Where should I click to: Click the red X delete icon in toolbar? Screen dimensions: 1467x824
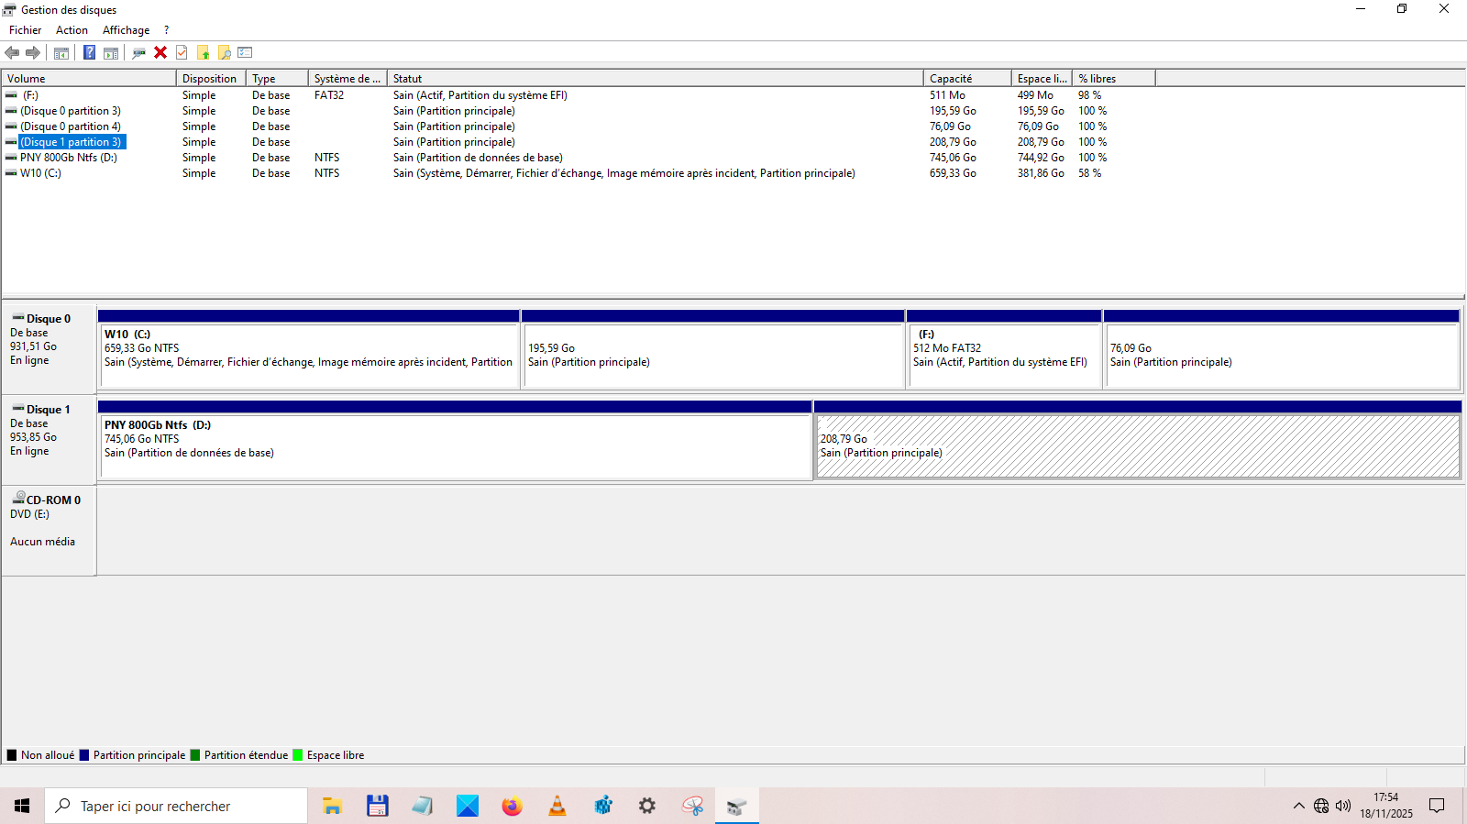coord(160,52)
